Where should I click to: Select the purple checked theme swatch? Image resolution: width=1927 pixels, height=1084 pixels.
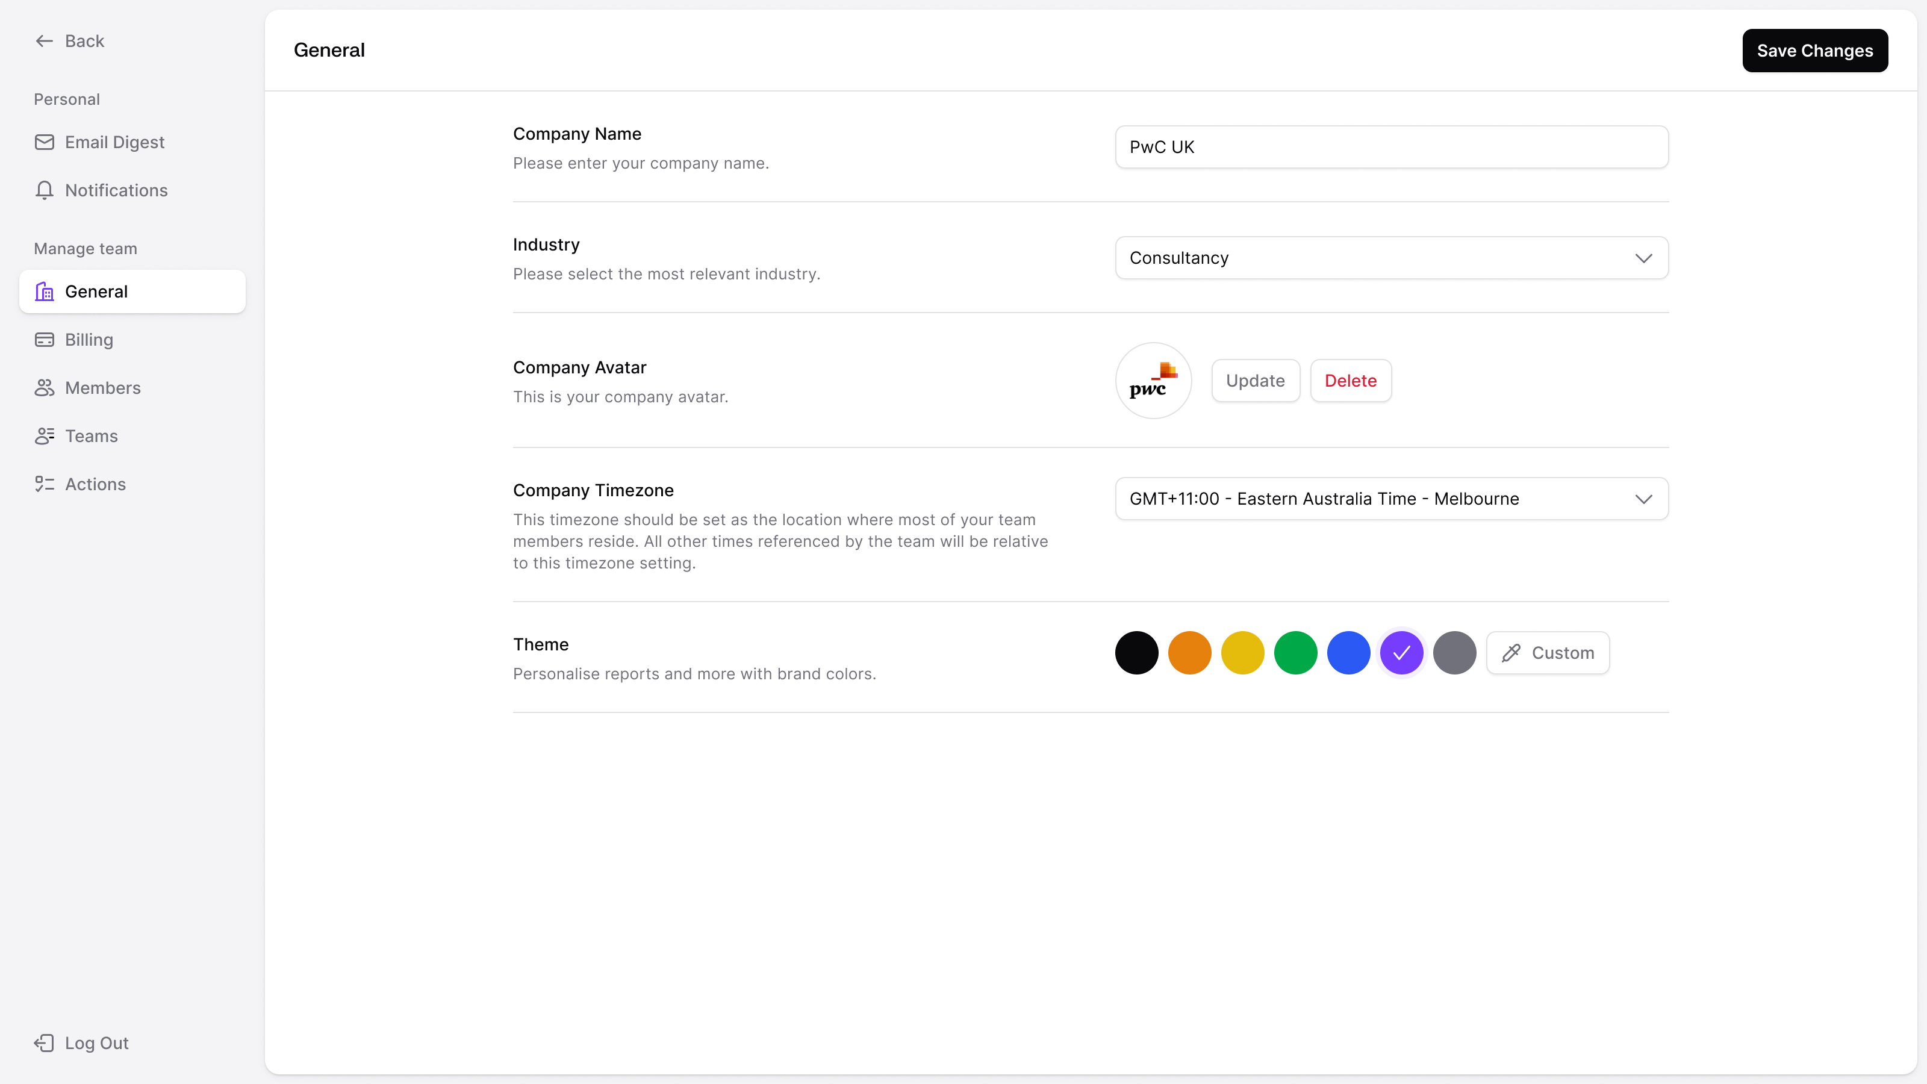click(x=1401, y=653)
